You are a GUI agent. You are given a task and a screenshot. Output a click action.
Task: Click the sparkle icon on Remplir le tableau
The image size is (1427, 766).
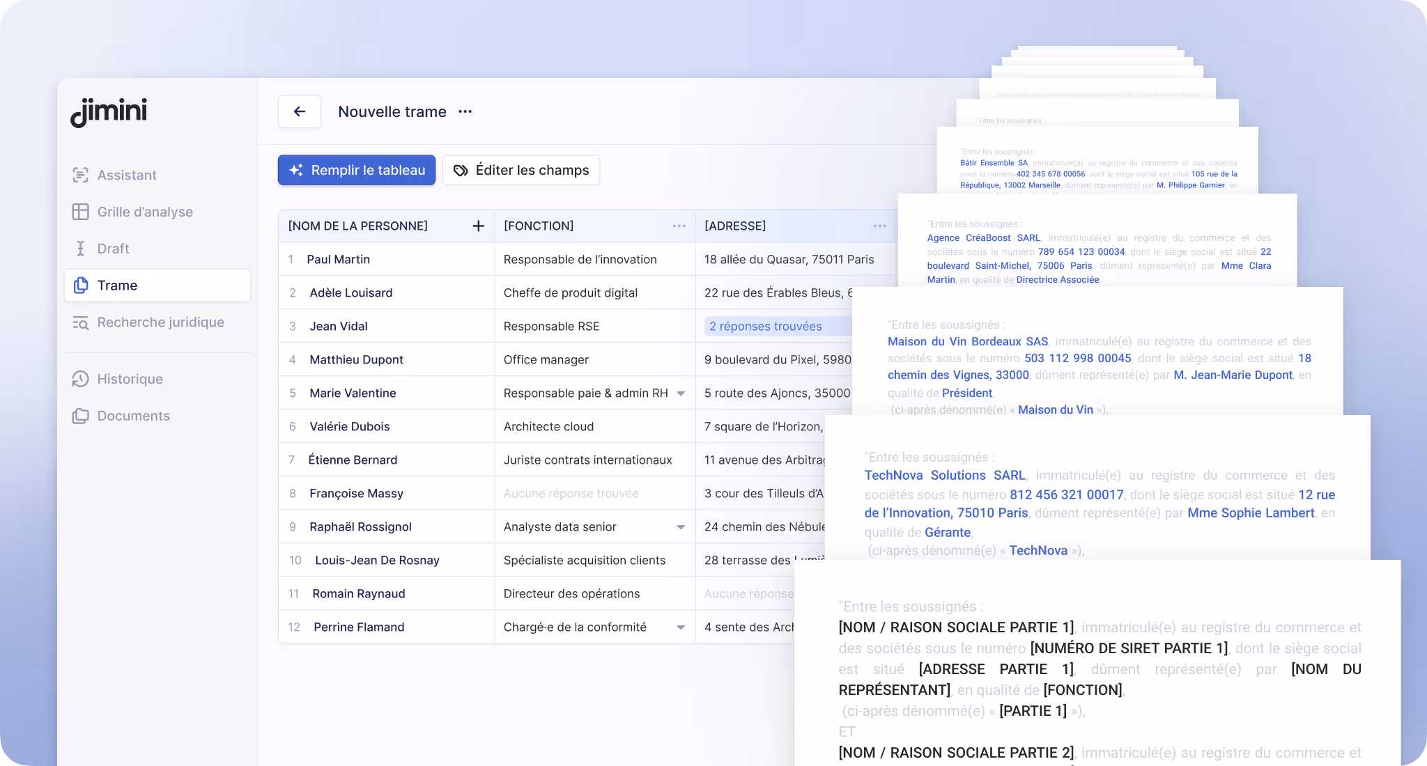[297, 169]
